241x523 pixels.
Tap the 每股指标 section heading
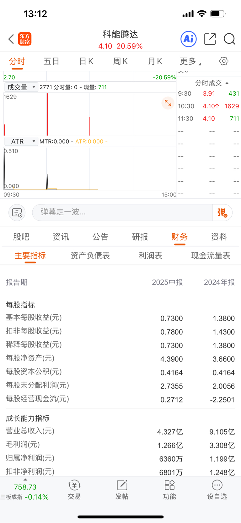[20, 305]
